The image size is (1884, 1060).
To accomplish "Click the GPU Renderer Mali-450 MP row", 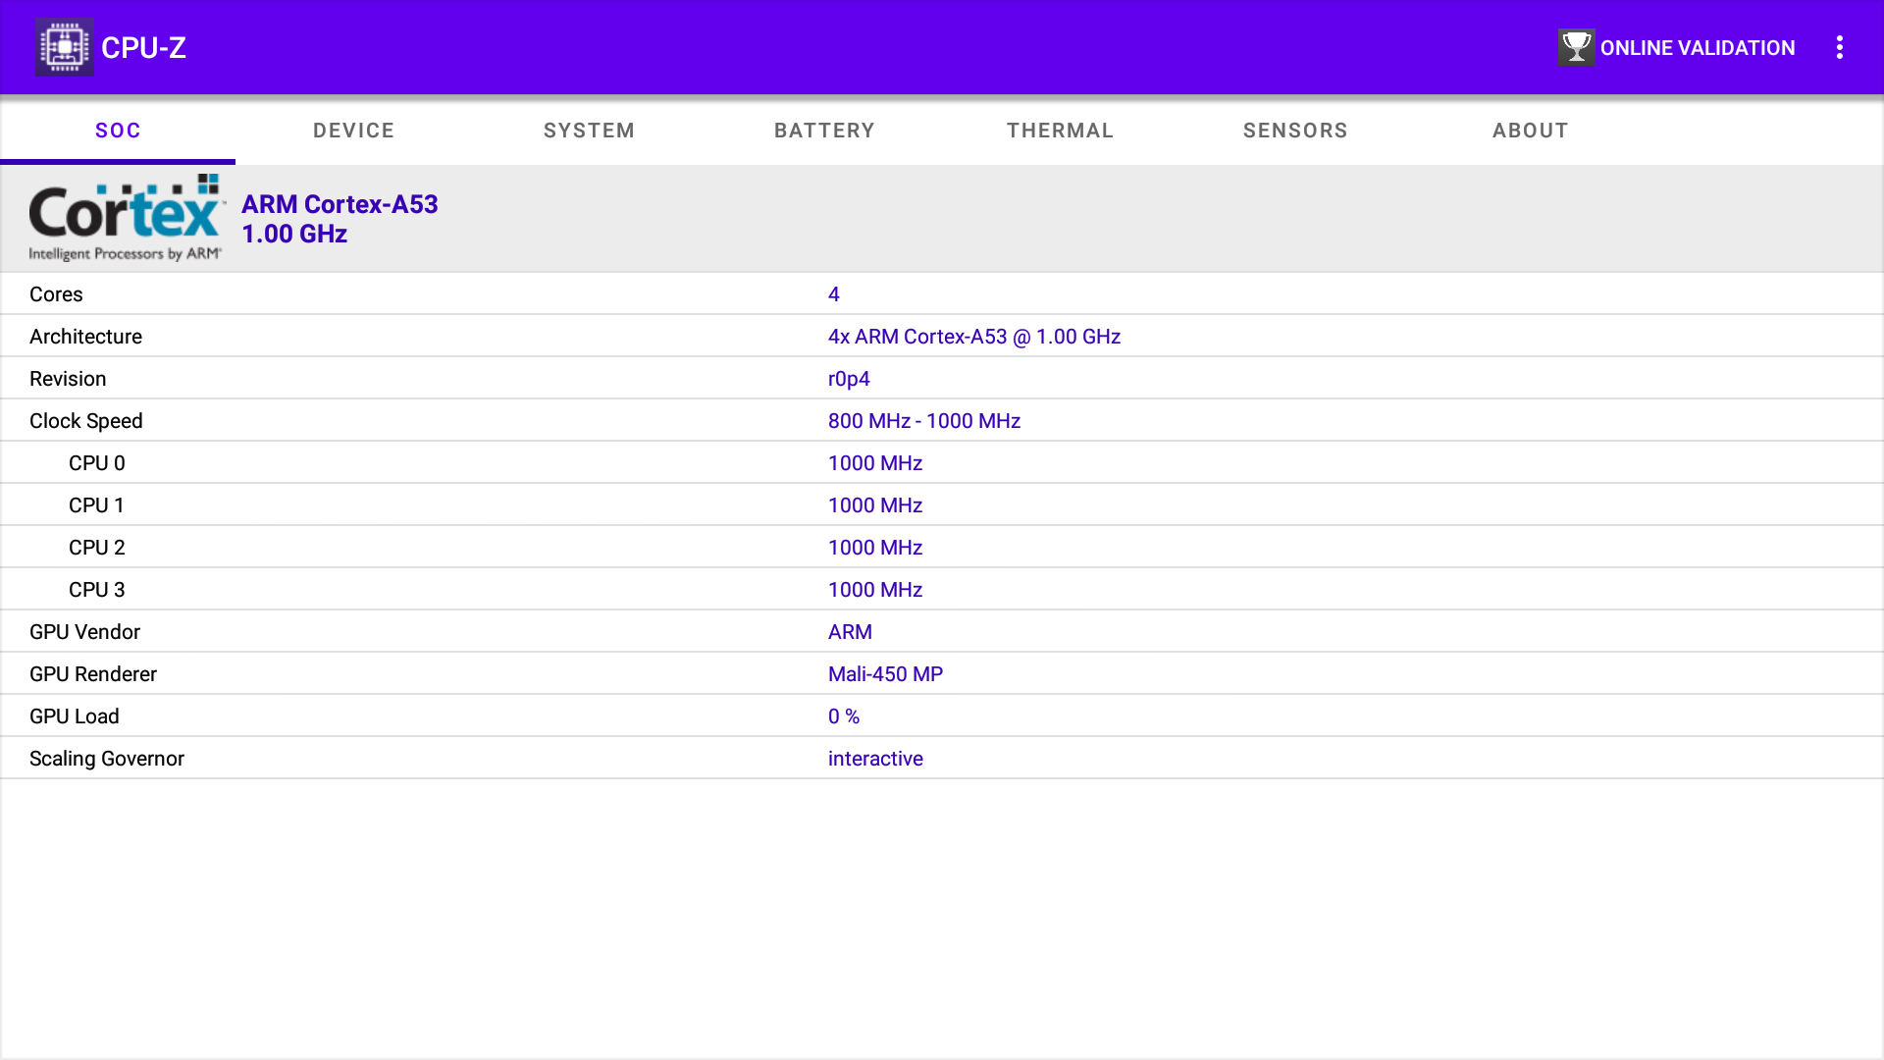I will pos(942,674).
